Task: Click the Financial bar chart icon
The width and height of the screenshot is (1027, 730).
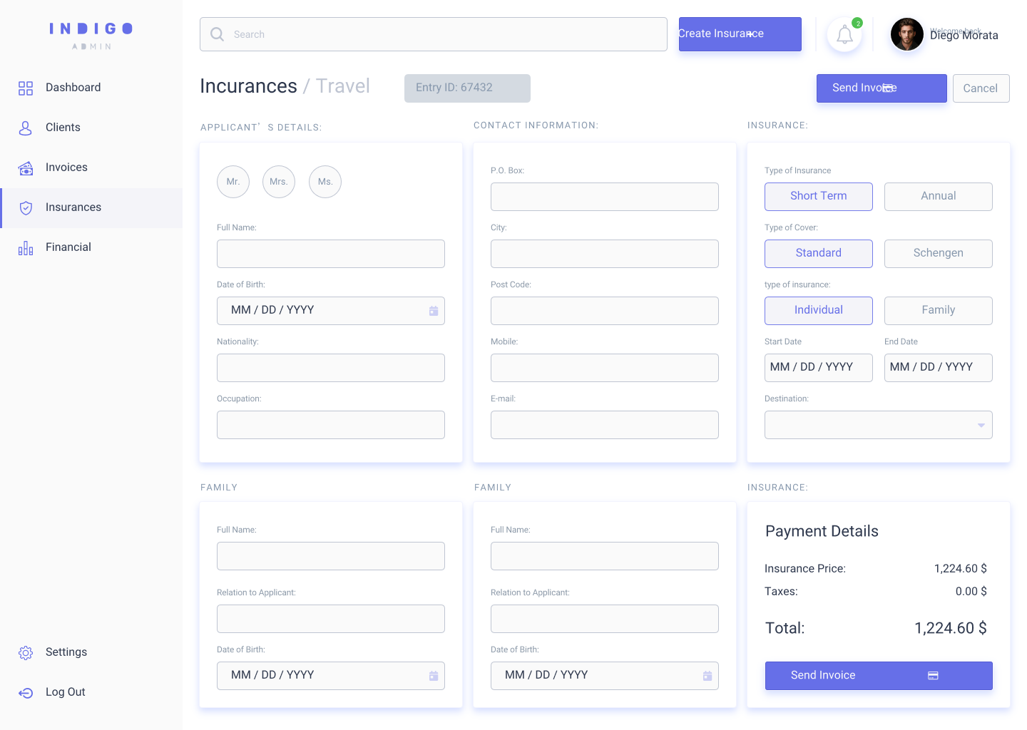Action: (26, 248)
